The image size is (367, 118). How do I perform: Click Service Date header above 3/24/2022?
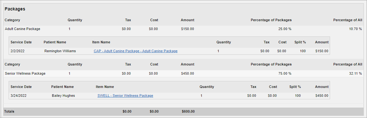tap(21, 87)
